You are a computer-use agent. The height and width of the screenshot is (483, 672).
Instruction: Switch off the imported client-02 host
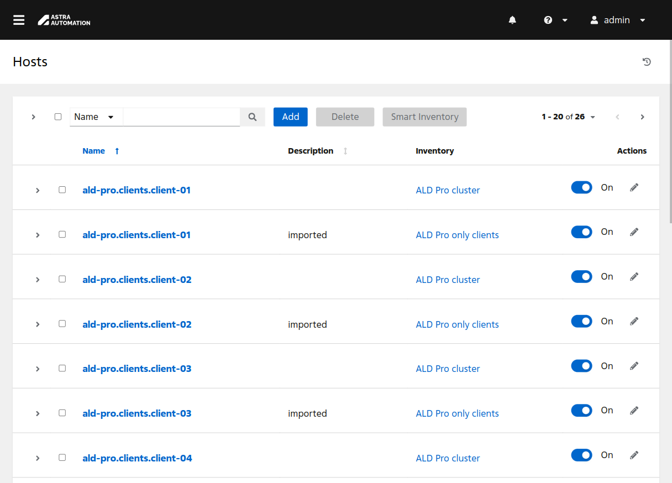click(x=581, y=321)
